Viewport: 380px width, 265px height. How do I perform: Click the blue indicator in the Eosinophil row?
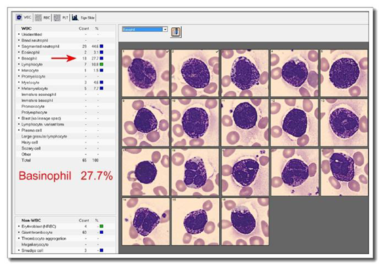pos(102,52)
